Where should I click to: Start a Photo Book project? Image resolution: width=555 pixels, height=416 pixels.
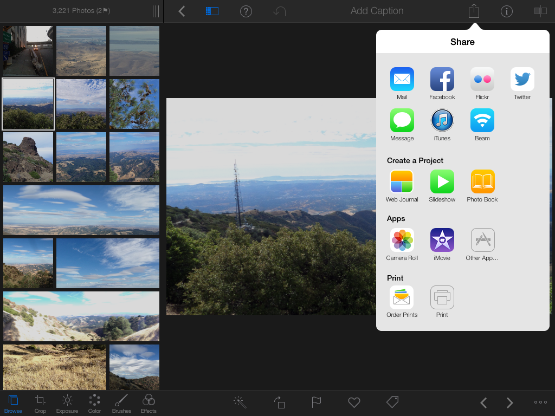[x=482, y=181]
